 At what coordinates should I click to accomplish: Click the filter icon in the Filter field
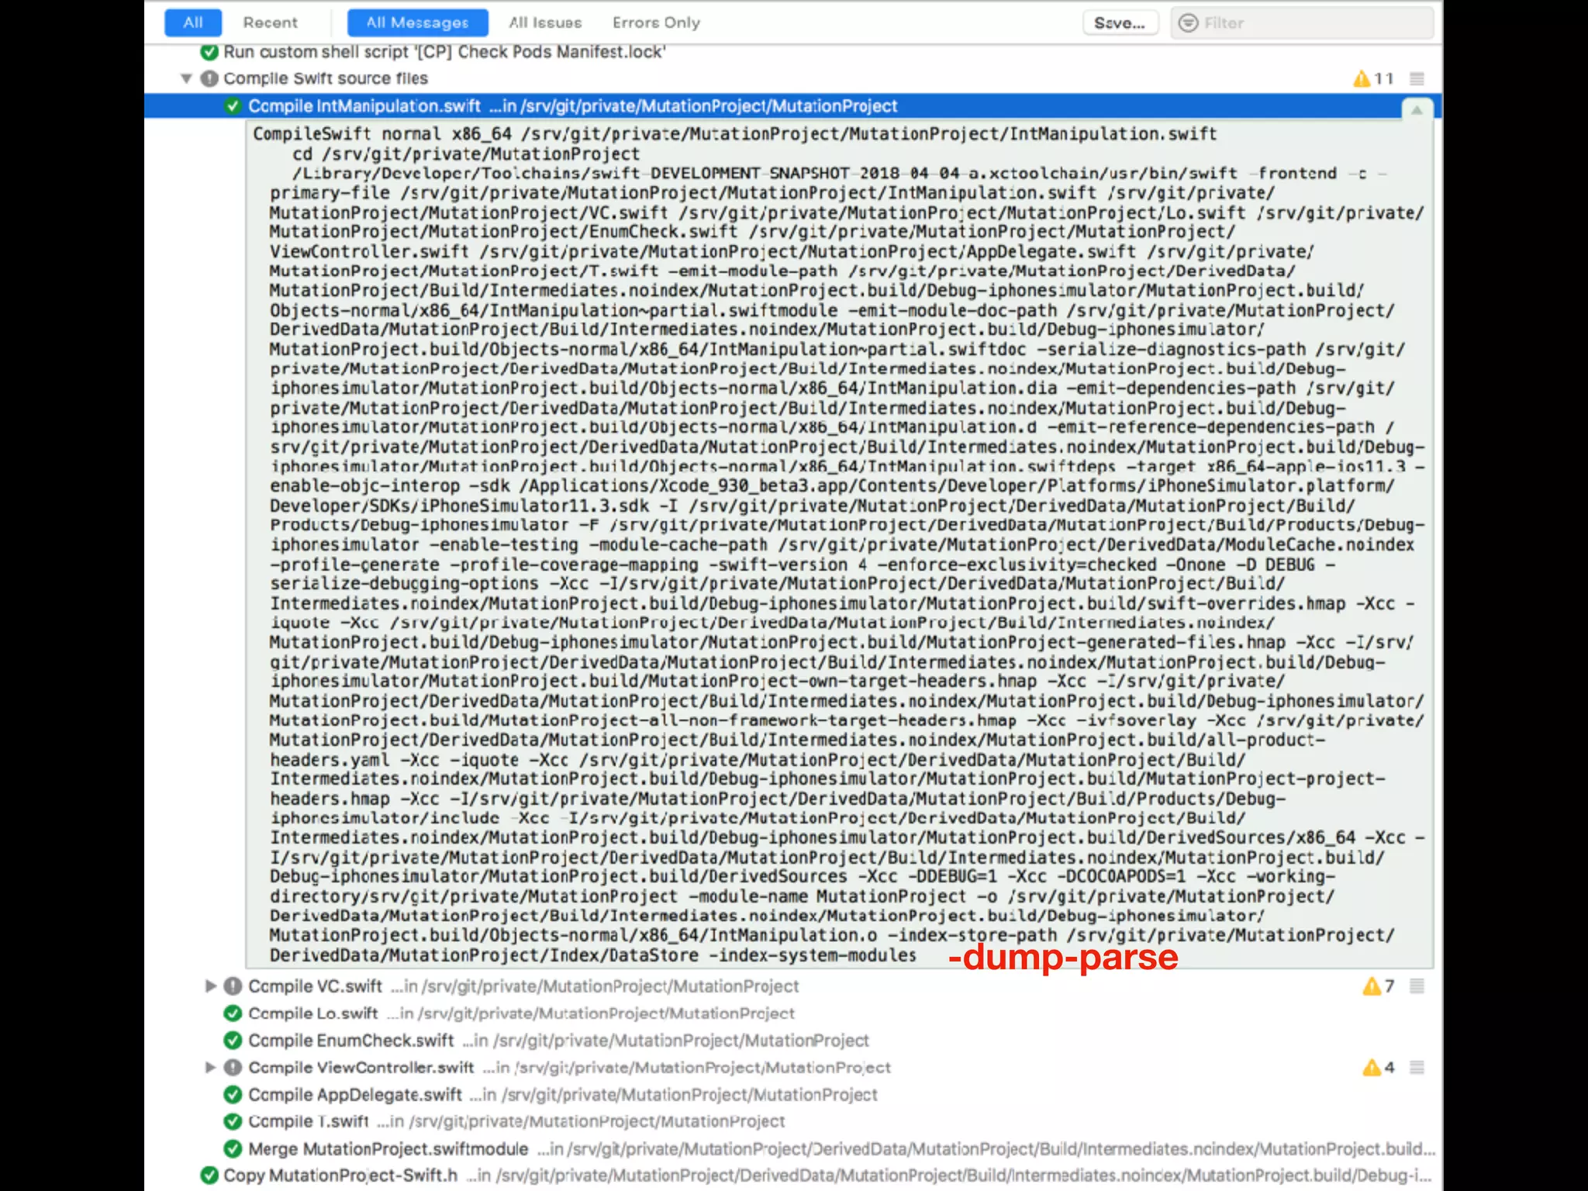1187,23
